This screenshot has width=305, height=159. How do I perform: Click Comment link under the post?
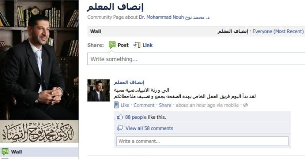(144, 105)
